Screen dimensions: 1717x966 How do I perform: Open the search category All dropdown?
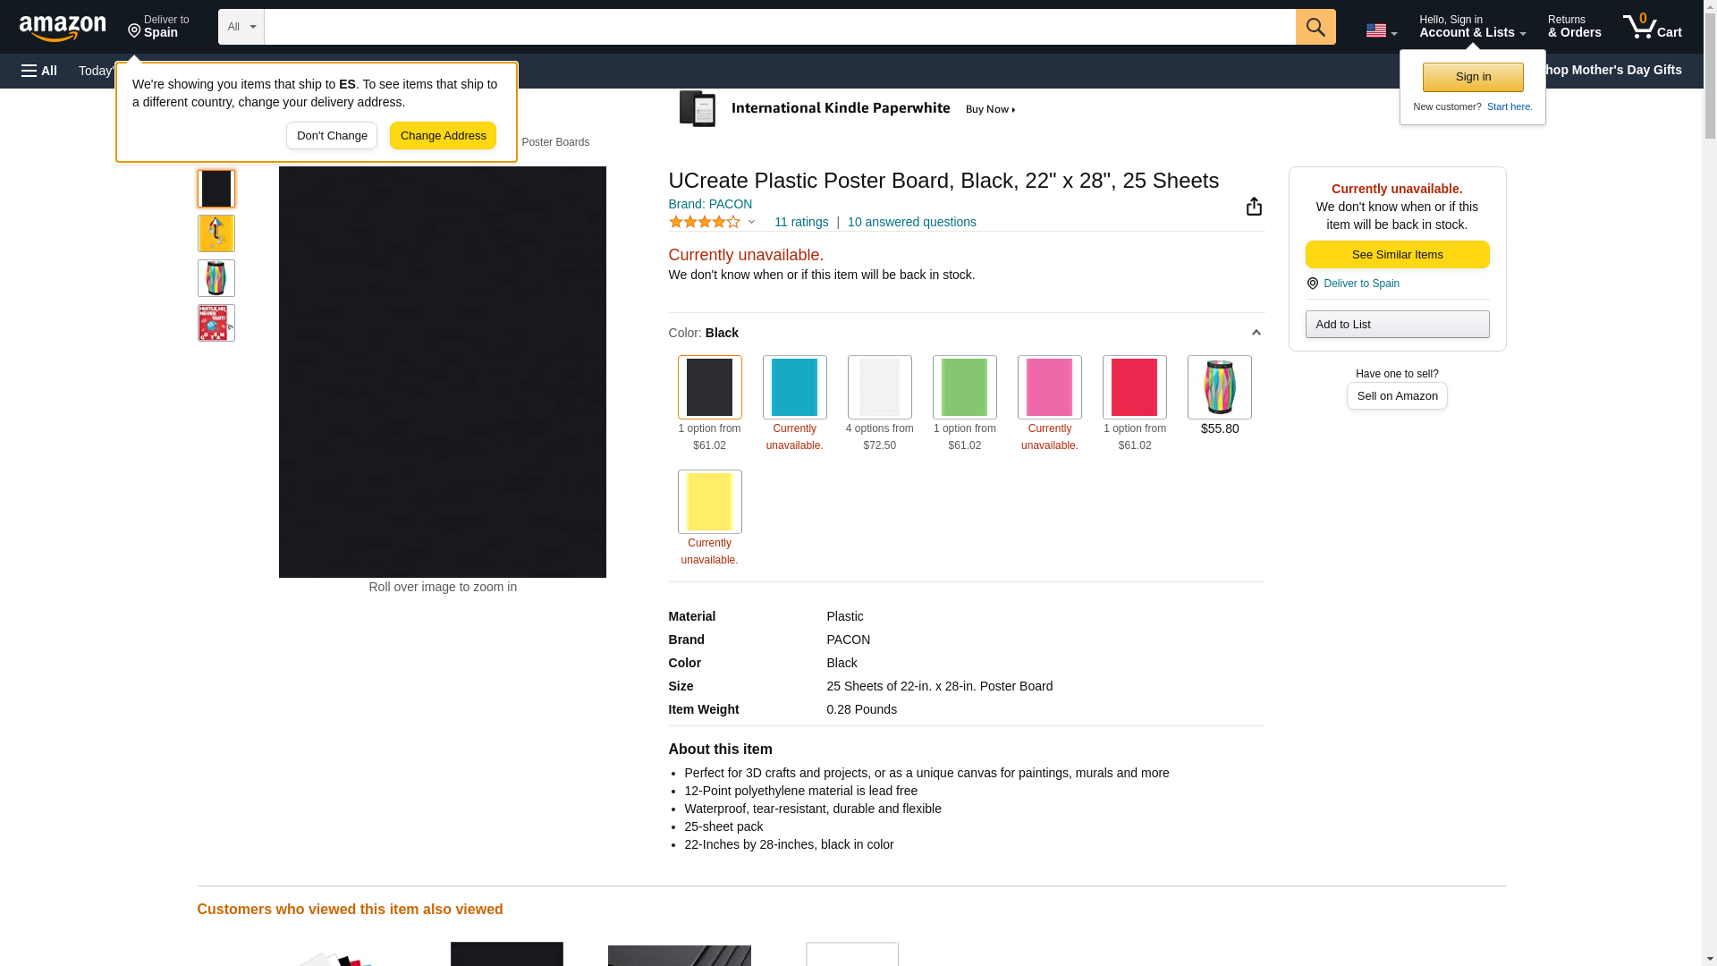(241, 27)
